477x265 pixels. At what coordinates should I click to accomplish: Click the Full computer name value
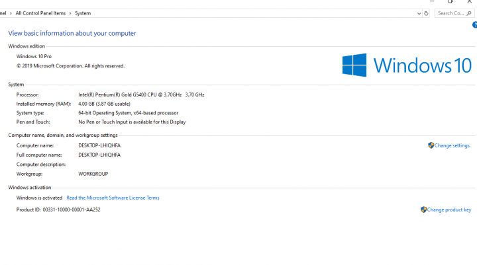click(x=99, y=155)
